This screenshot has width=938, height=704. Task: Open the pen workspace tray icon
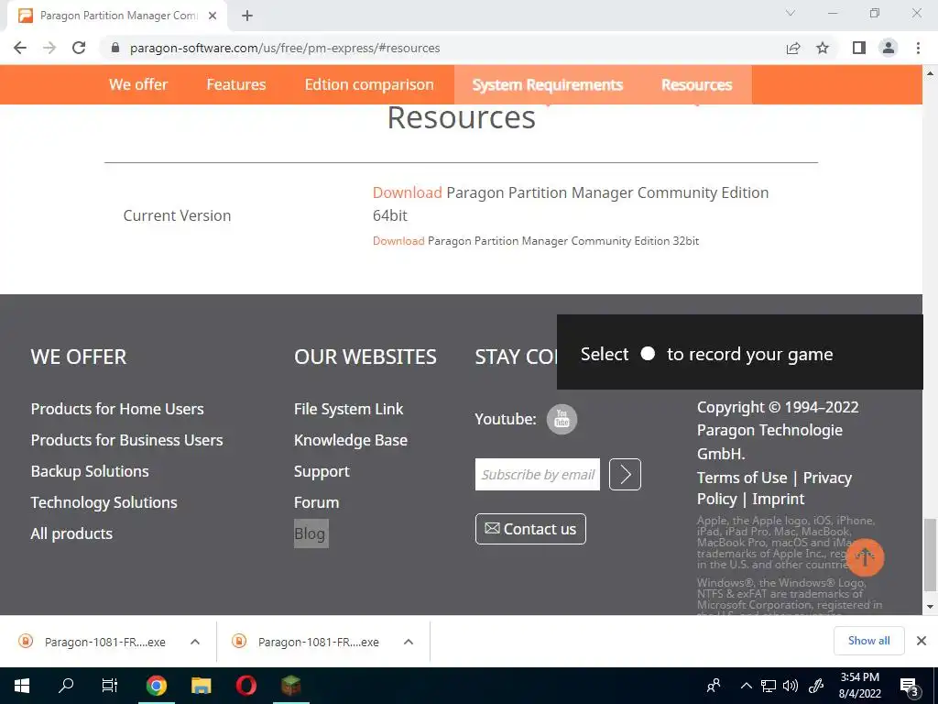(x=816, y=686)
